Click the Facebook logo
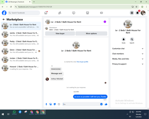Image resolution: width=149 pixels, height=119 pixels. (x=4, y=13)
